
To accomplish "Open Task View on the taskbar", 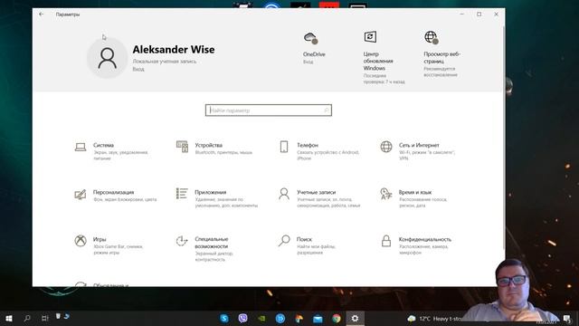I will pos(45,318).
